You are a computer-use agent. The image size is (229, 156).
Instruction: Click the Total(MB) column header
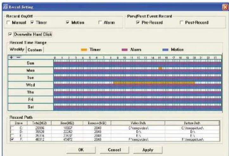point(39,123)
